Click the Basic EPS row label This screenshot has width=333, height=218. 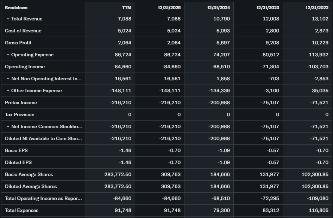point(16,150)
